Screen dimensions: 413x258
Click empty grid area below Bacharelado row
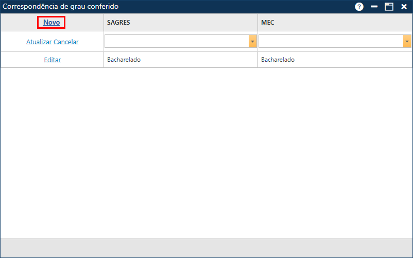[x=206, y=154]
